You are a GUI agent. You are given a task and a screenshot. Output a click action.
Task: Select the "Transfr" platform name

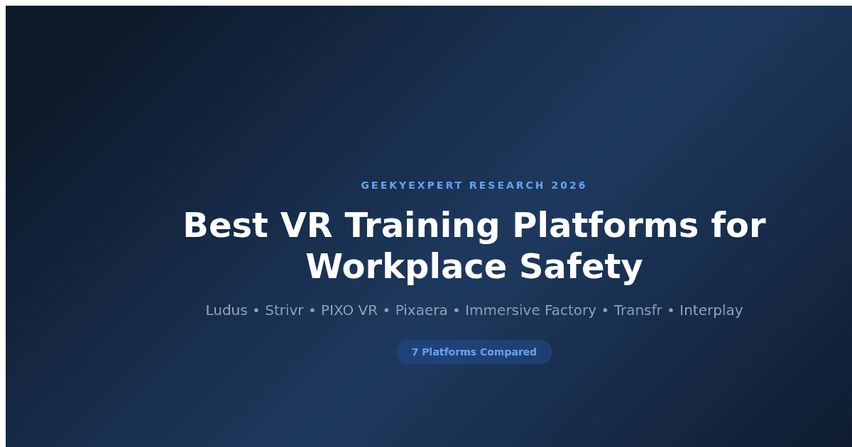tap(638, 310)
